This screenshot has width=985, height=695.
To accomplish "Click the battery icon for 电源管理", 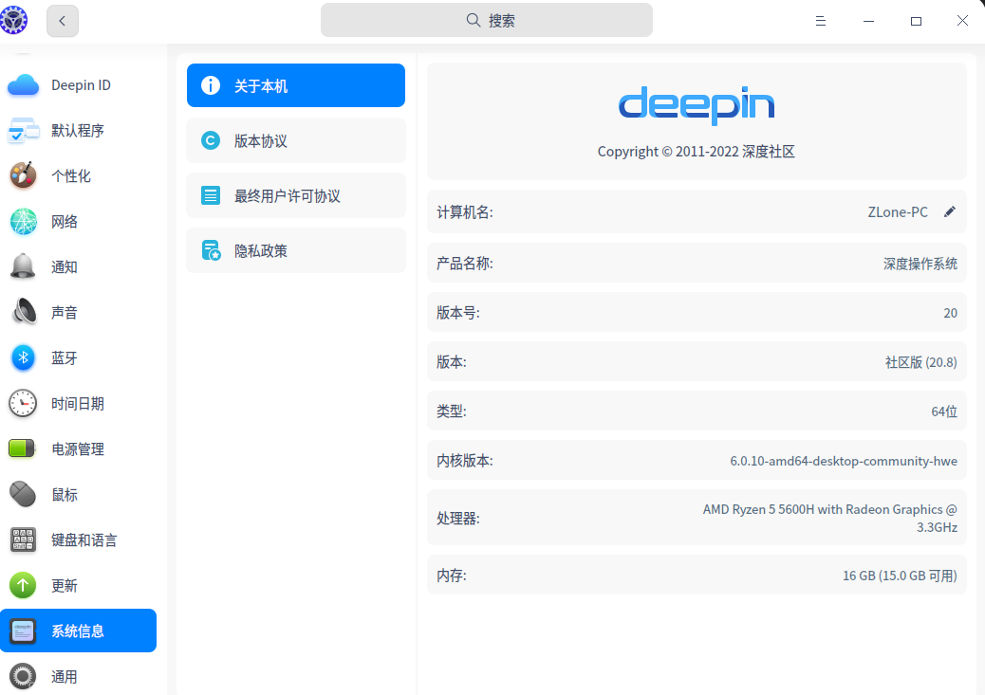I will [x=23, y=448].
